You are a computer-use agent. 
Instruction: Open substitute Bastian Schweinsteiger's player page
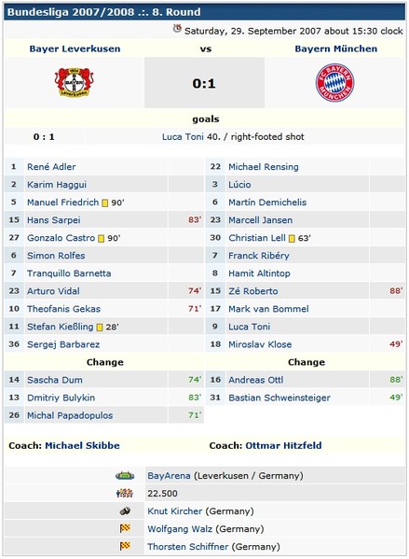point(279,398)
